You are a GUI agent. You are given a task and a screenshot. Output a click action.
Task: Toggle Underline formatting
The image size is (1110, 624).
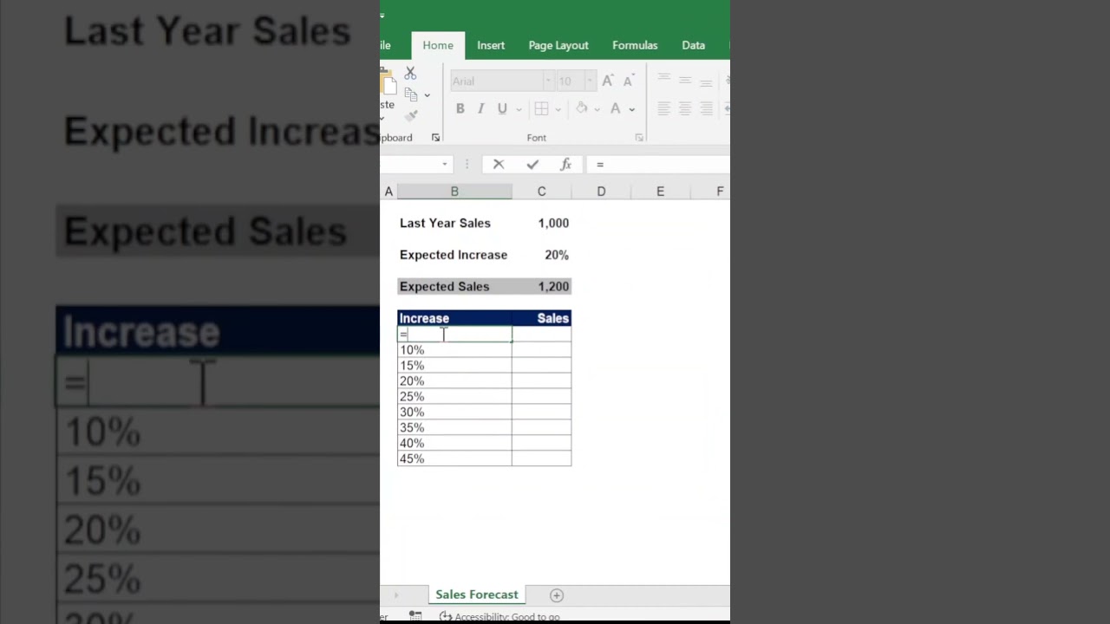(x=502, y=108)
